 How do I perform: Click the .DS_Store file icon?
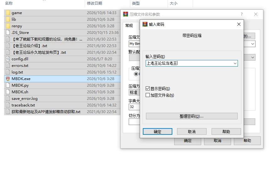click(x=8, y=33)
